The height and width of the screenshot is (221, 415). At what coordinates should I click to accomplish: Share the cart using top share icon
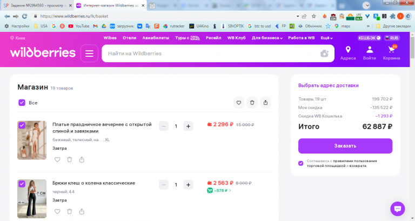point(265,103)
